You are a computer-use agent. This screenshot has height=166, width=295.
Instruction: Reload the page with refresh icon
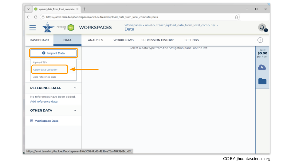[x=36, y=17]
